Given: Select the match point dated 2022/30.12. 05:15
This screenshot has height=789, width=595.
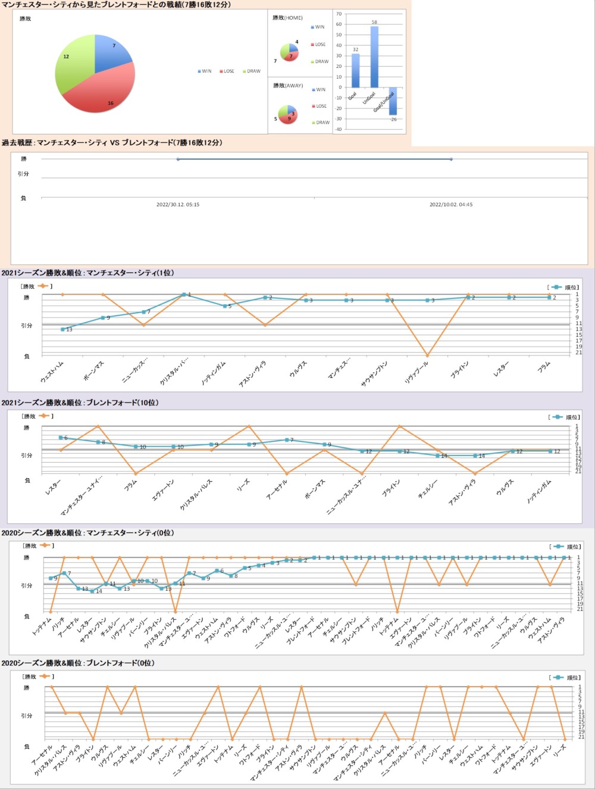Looking at the screenshot, I should tap(178, 159).
